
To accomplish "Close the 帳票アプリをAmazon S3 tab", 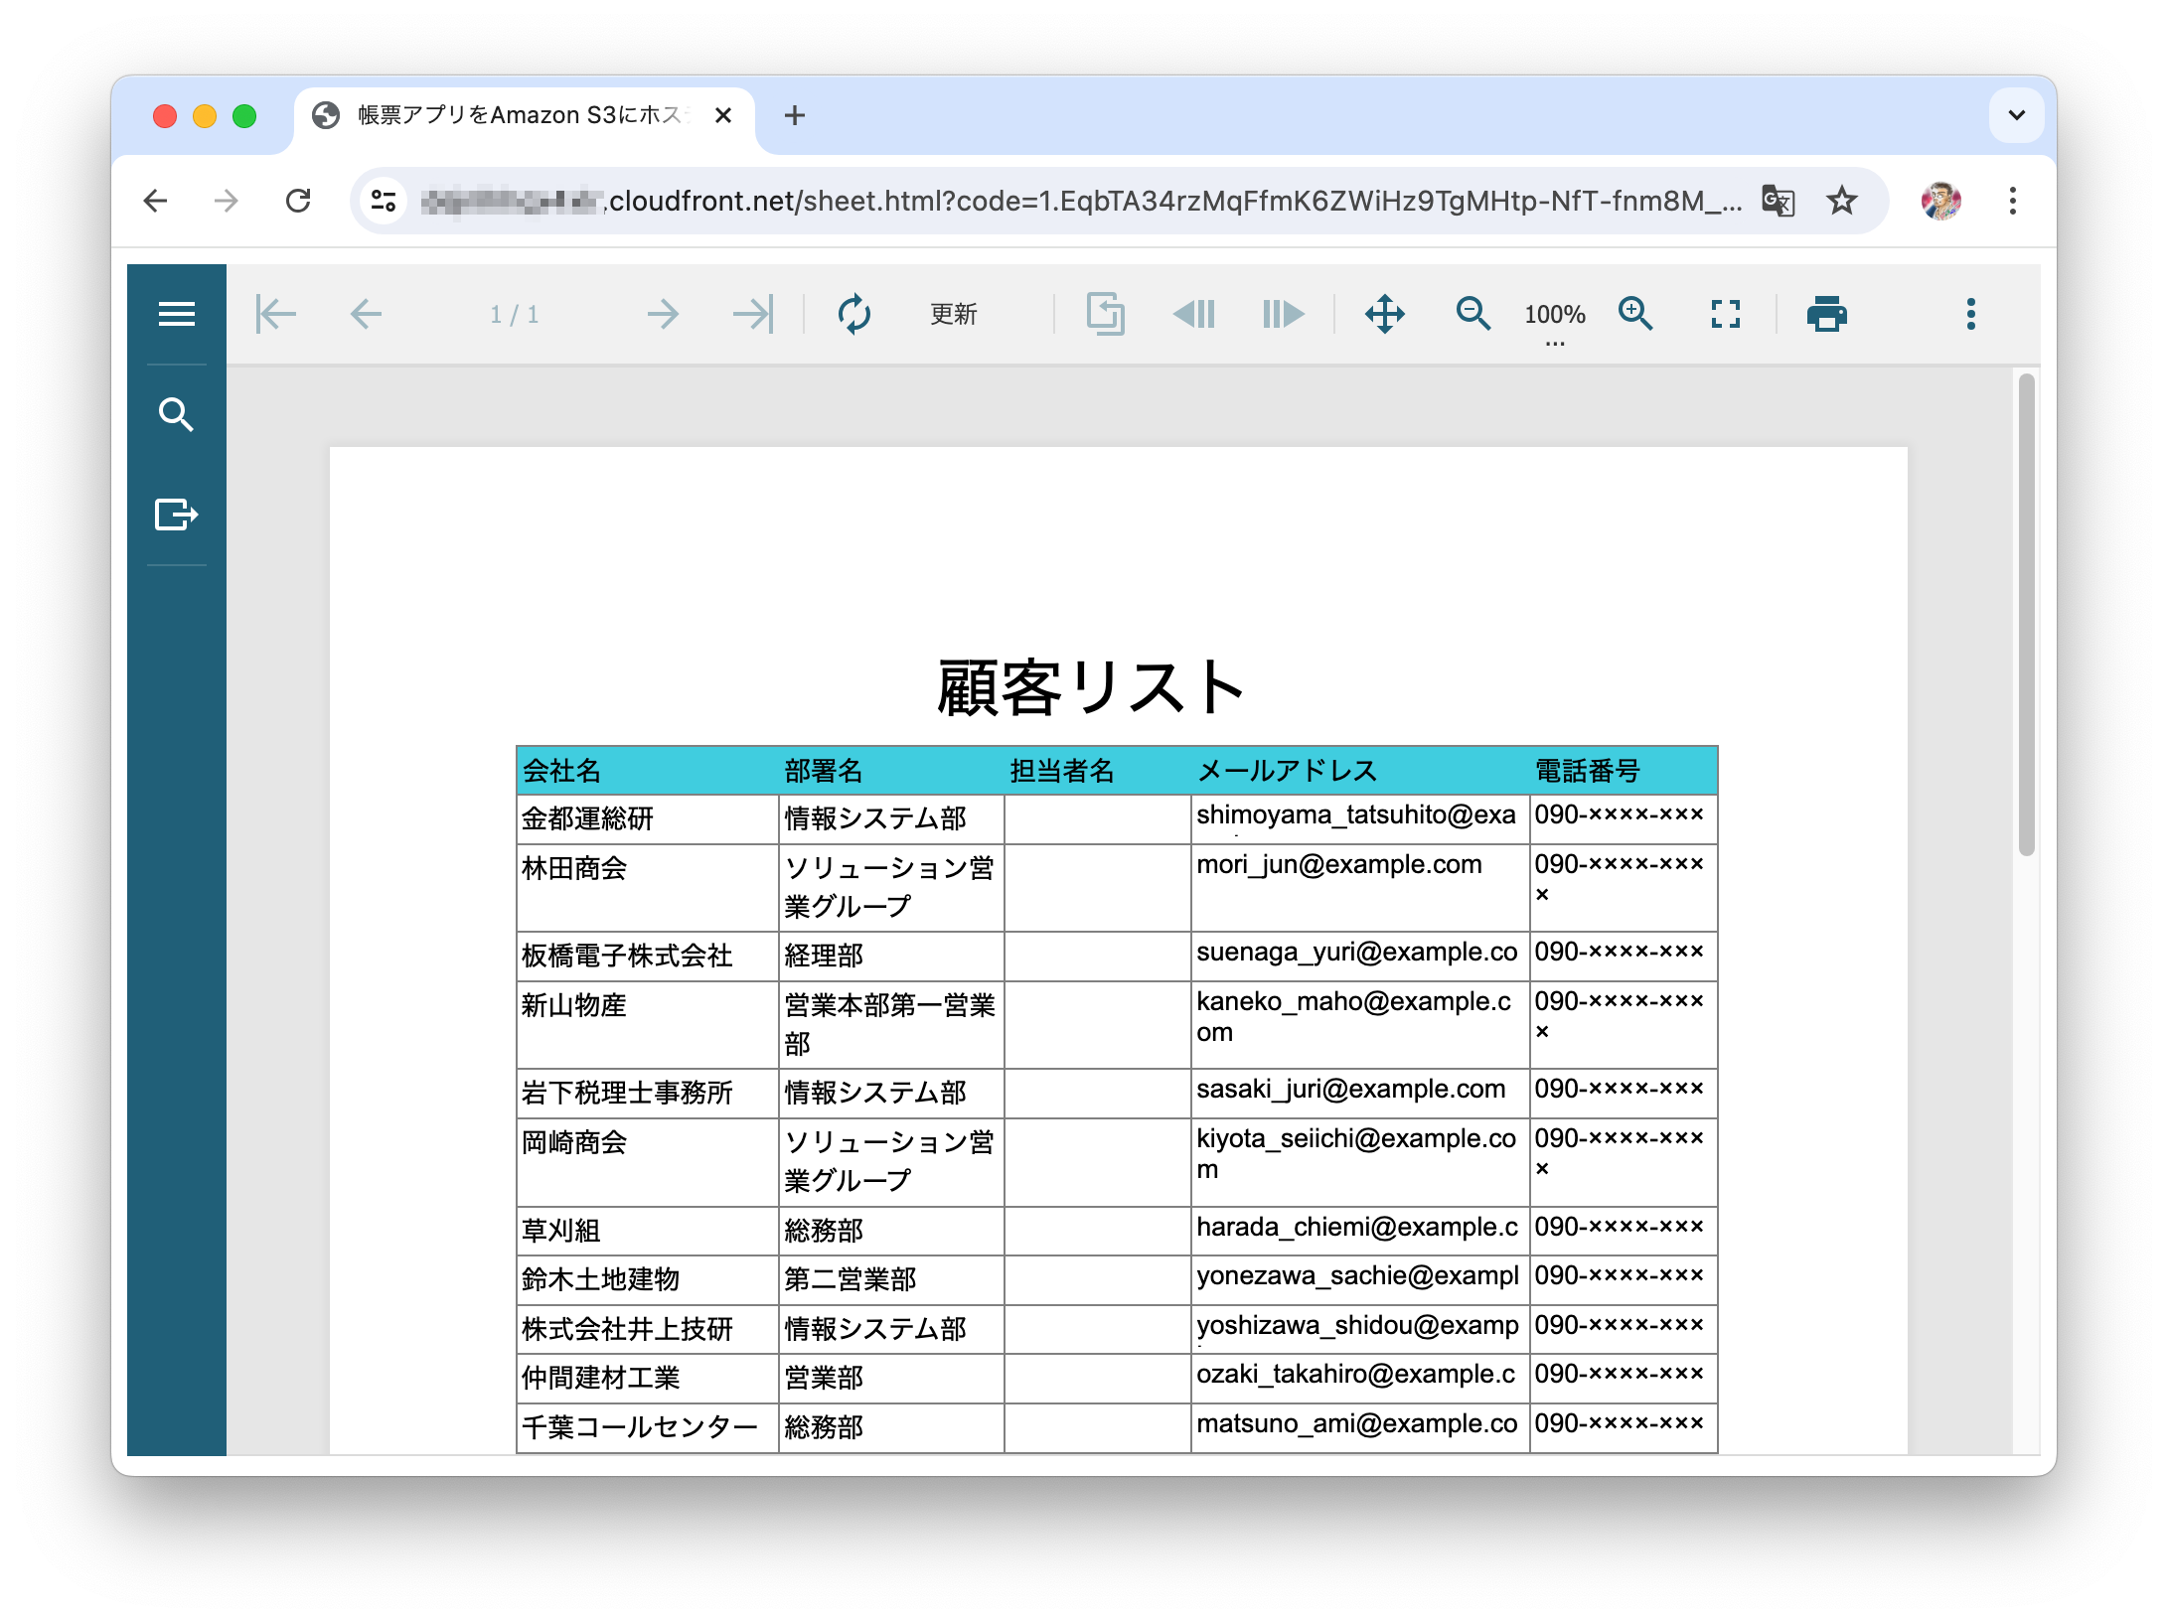I will [723, 116].
